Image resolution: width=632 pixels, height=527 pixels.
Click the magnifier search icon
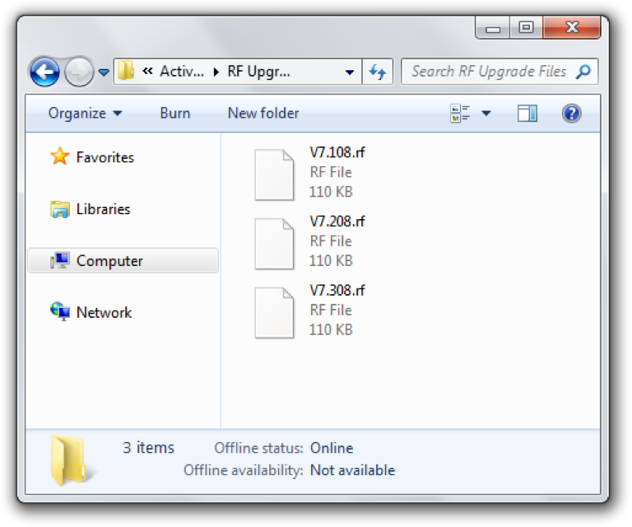point(583,72)
